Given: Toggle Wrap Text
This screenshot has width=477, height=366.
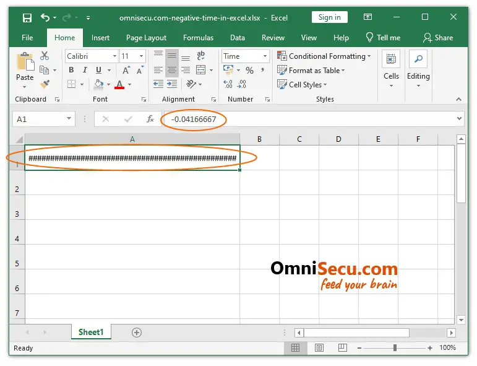Looking at the screenshot, I should point(201,55).
